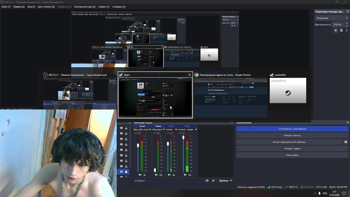
Task: Toggle lock of the highlighted source row
Action: tap(126, 172)
